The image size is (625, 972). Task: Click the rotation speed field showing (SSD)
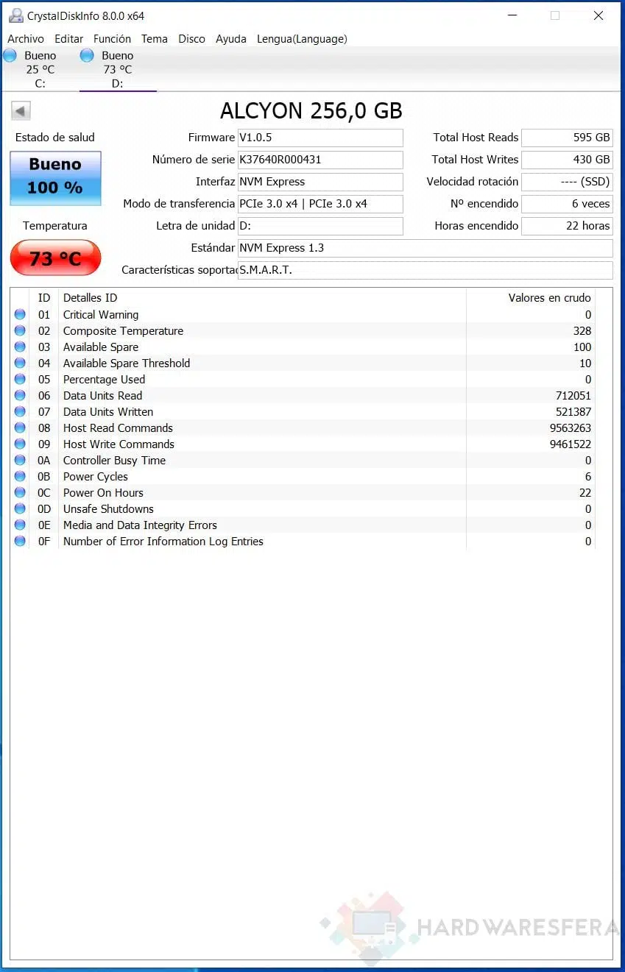coord(567,182)
